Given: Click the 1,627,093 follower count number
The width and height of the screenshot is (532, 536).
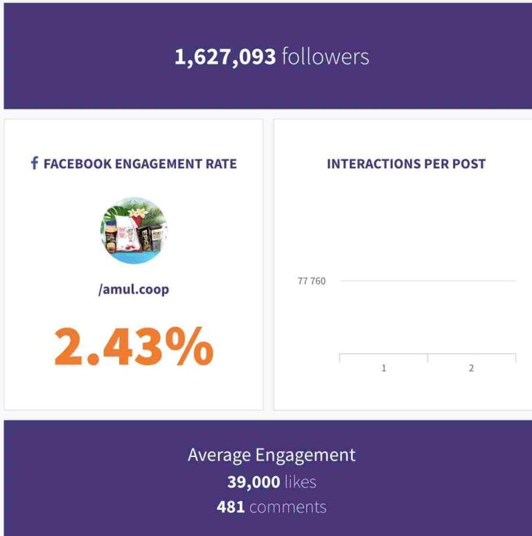Looking at the screenshot, I should [225, 57].
